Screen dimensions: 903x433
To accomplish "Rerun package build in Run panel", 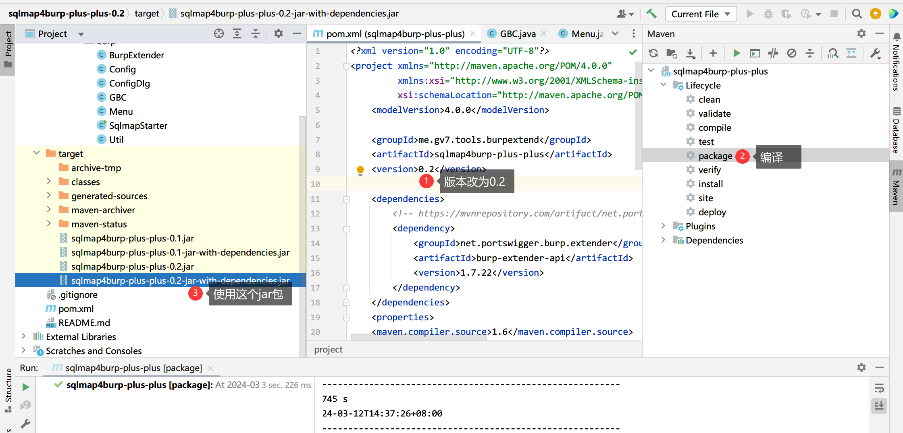I will tap(25, 387).
